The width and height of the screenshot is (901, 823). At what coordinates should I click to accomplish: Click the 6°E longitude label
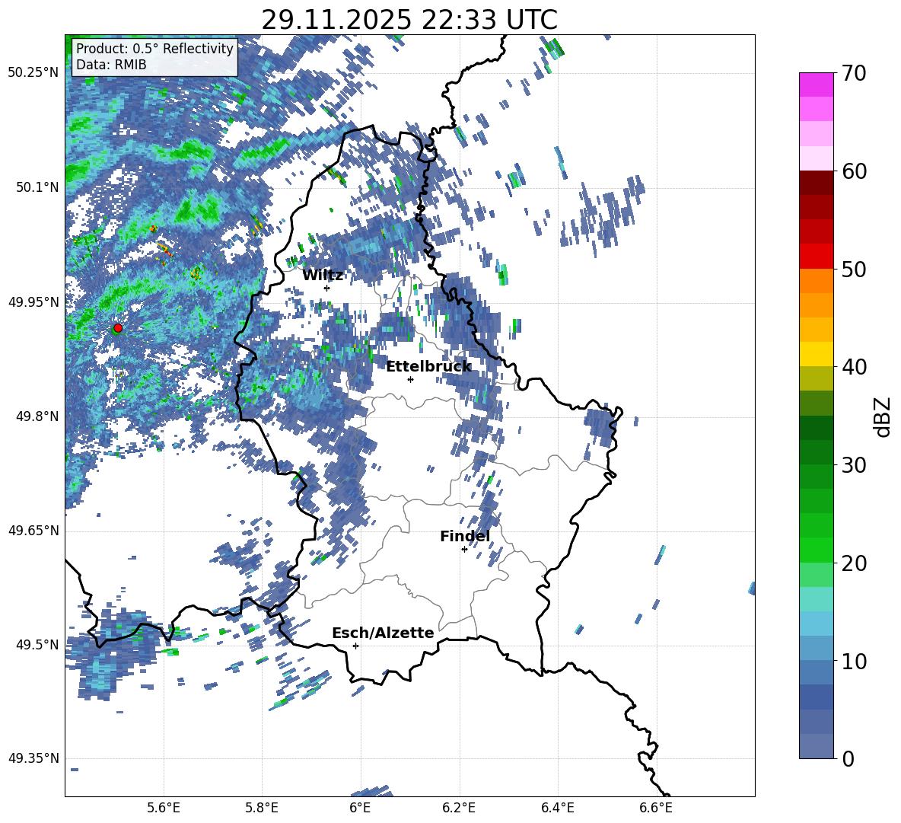coord(360,808)
